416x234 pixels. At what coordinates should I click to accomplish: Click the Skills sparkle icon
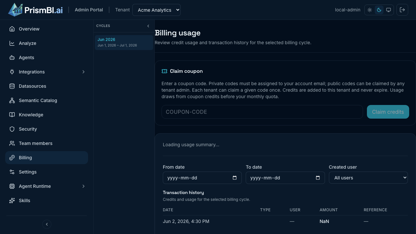12,201
